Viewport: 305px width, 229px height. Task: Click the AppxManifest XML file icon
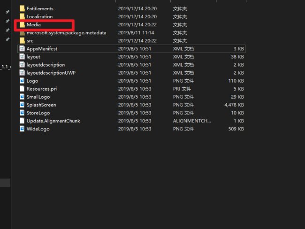click(22, 49)
